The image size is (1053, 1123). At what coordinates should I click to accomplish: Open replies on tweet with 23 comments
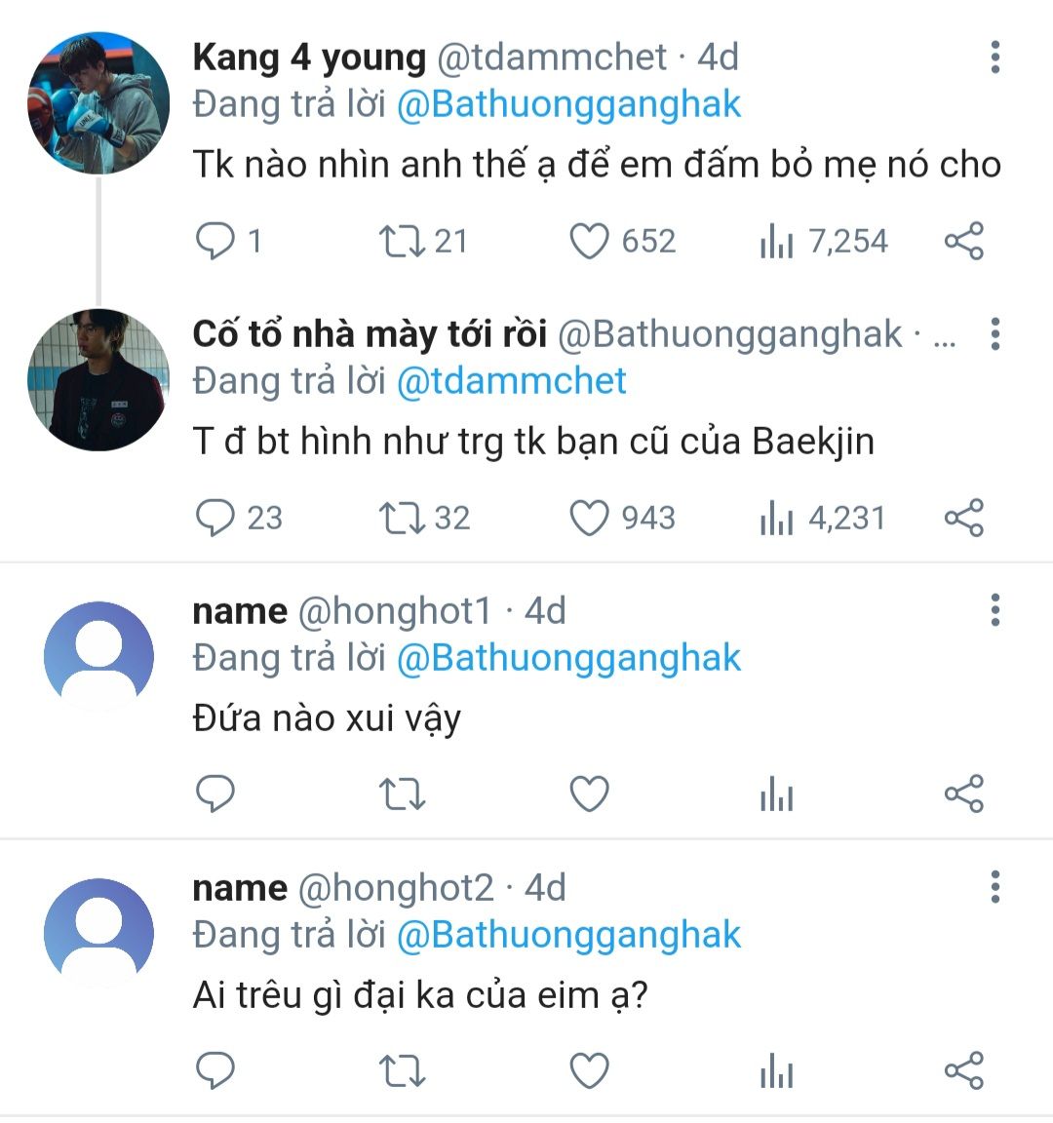click(x=215, y=518)
